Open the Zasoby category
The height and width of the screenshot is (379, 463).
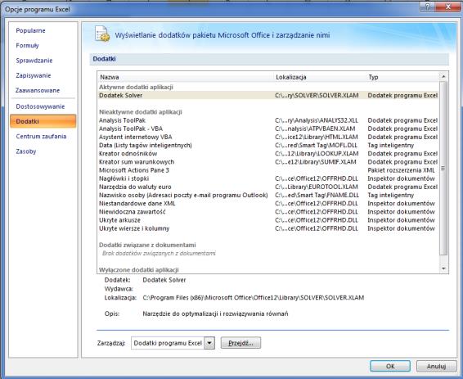tap(26, 151)
